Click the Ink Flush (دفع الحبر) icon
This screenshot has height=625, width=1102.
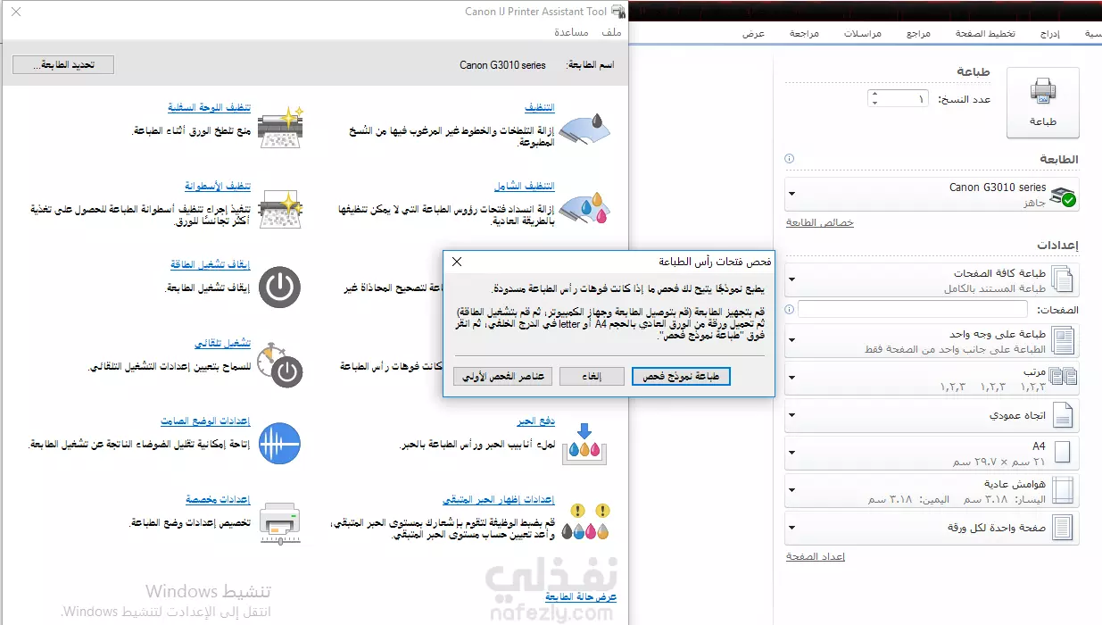point(585,444)
